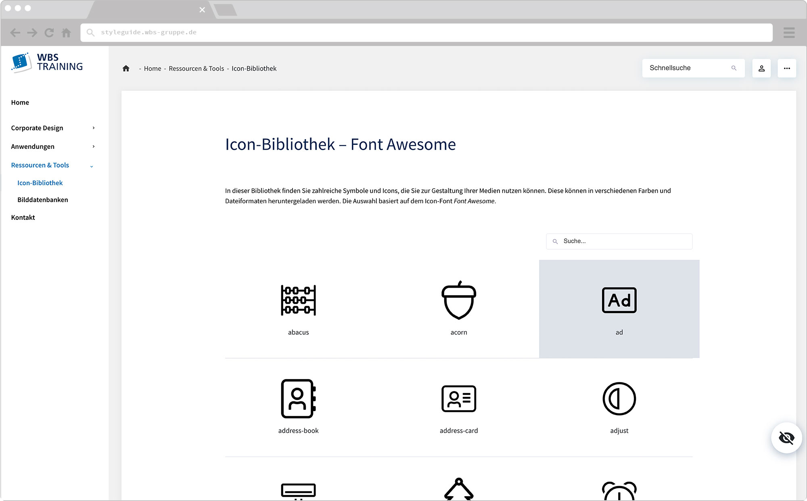The height and width of the screenshot is (501, 807).
Task: Toggle the crossed-eye visibility button
Action: pos(786,438)
